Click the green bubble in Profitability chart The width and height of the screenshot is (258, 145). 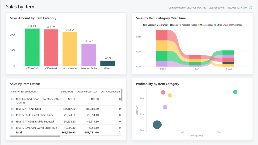[235, 92]
